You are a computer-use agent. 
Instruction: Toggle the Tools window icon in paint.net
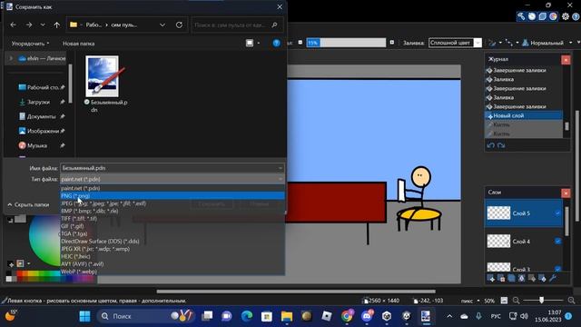coord(521,16)
